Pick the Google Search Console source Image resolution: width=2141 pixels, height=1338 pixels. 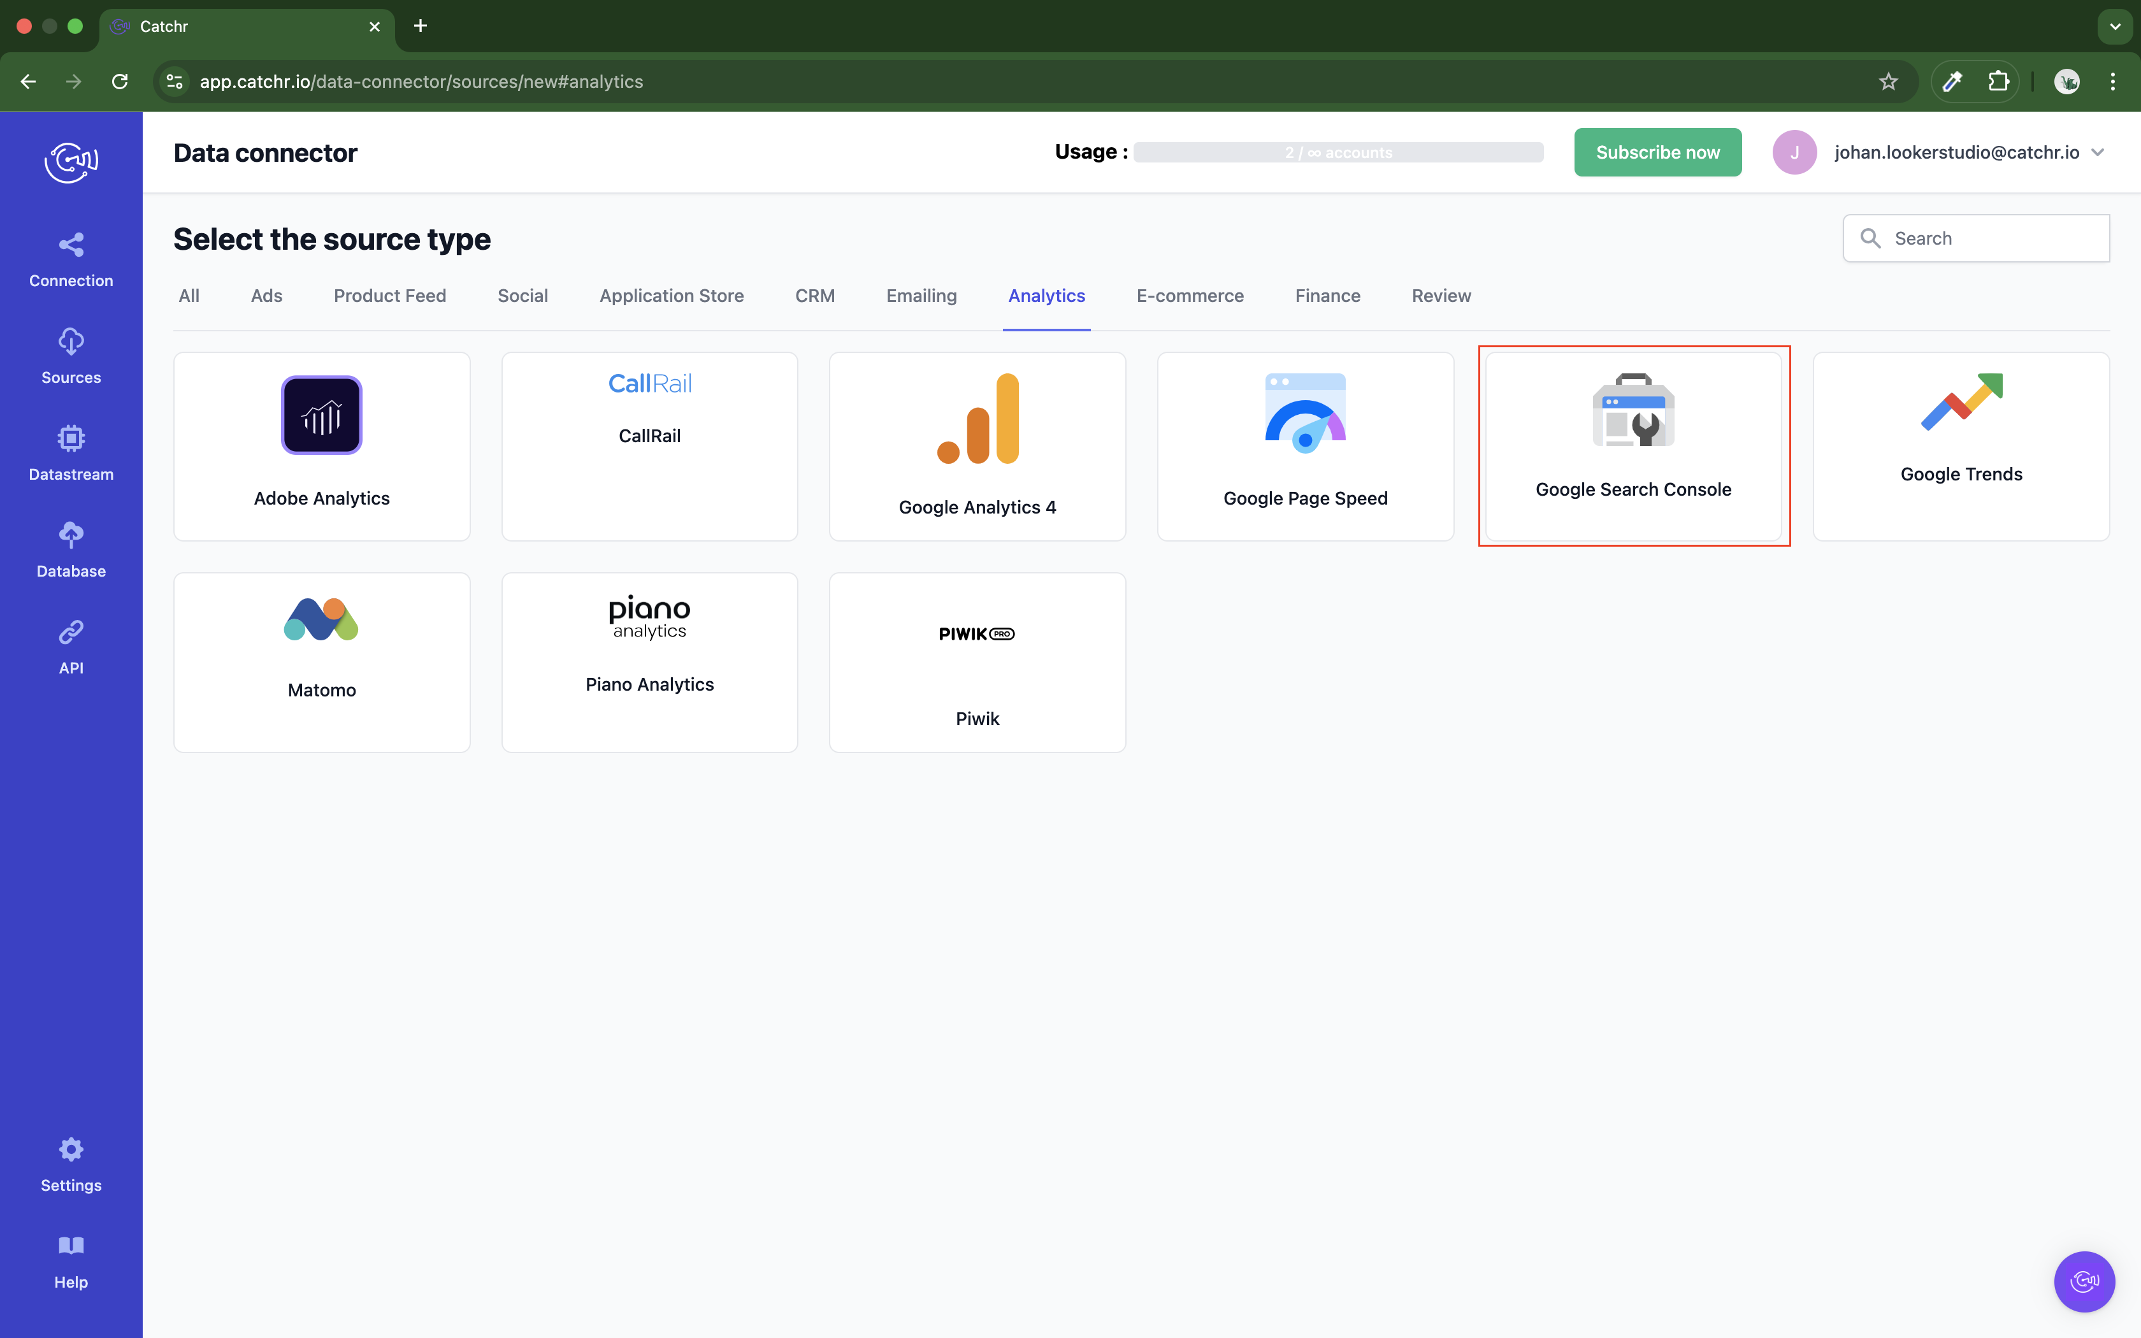(x=1633, y=447)
